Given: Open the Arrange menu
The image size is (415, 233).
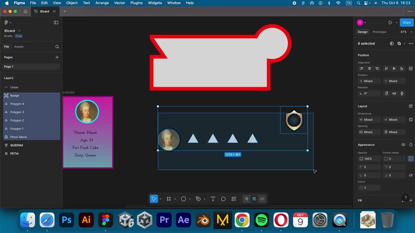Looking at the screenshot, I should [102, 3].
